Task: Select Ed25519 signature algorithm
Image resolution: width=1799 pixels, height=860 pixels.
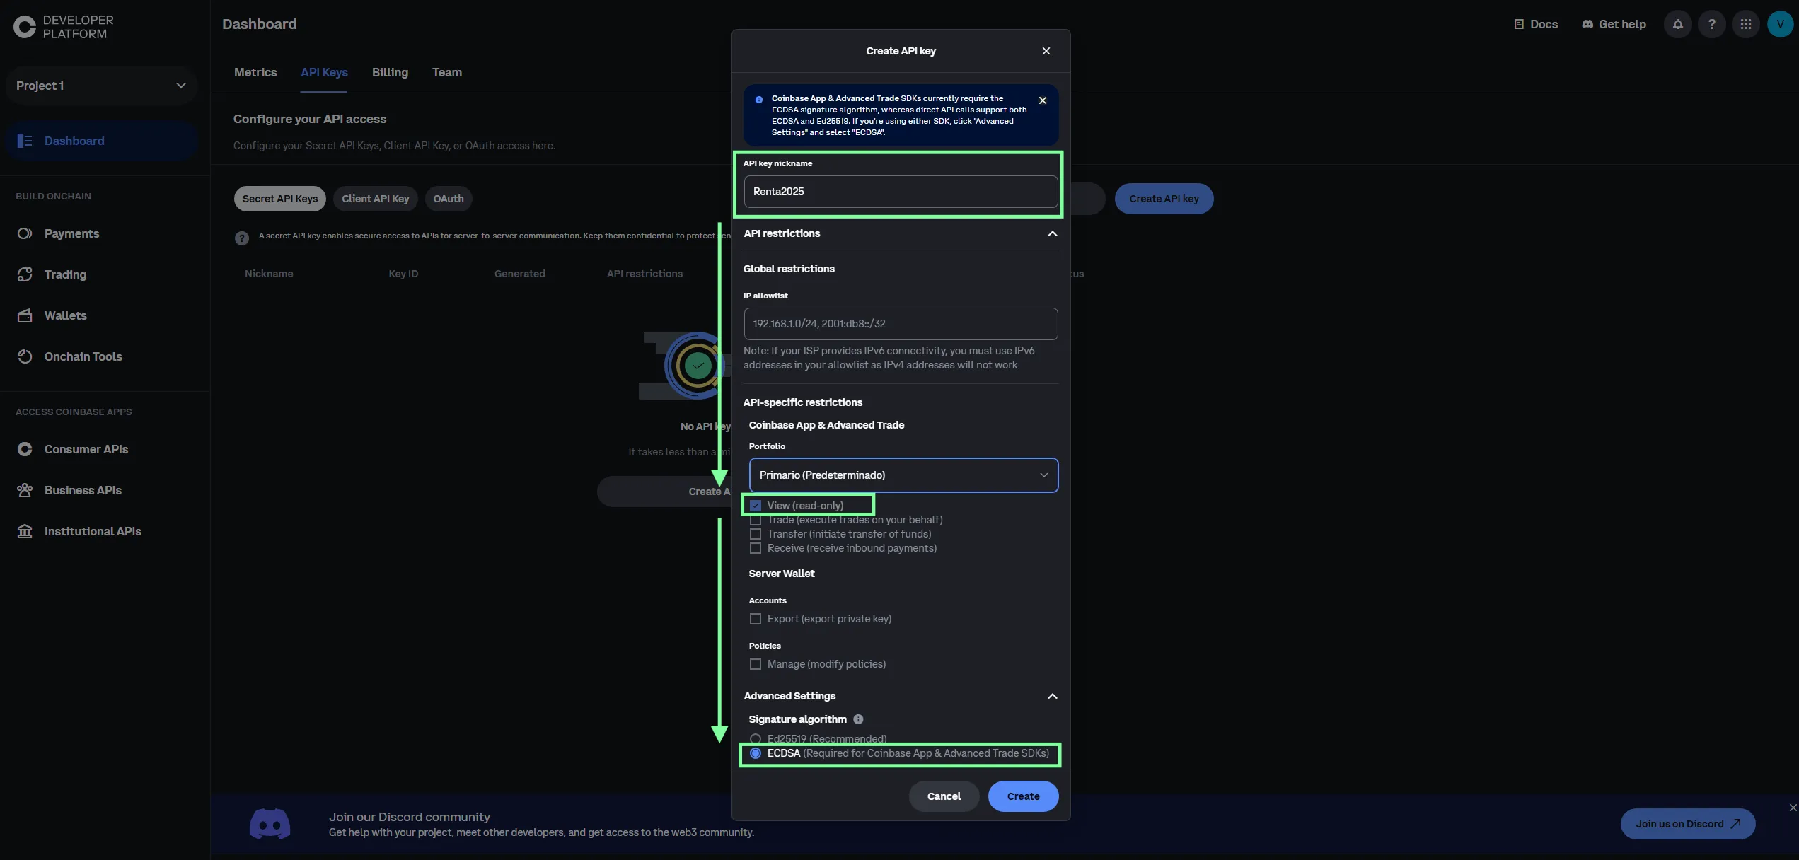Action: coord(756,739)
